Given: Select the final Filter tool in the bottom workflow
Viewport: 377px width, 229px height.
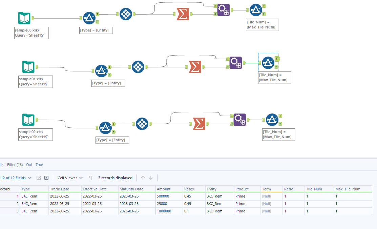Looking at the screenshot, I should (x=272, y=119).
